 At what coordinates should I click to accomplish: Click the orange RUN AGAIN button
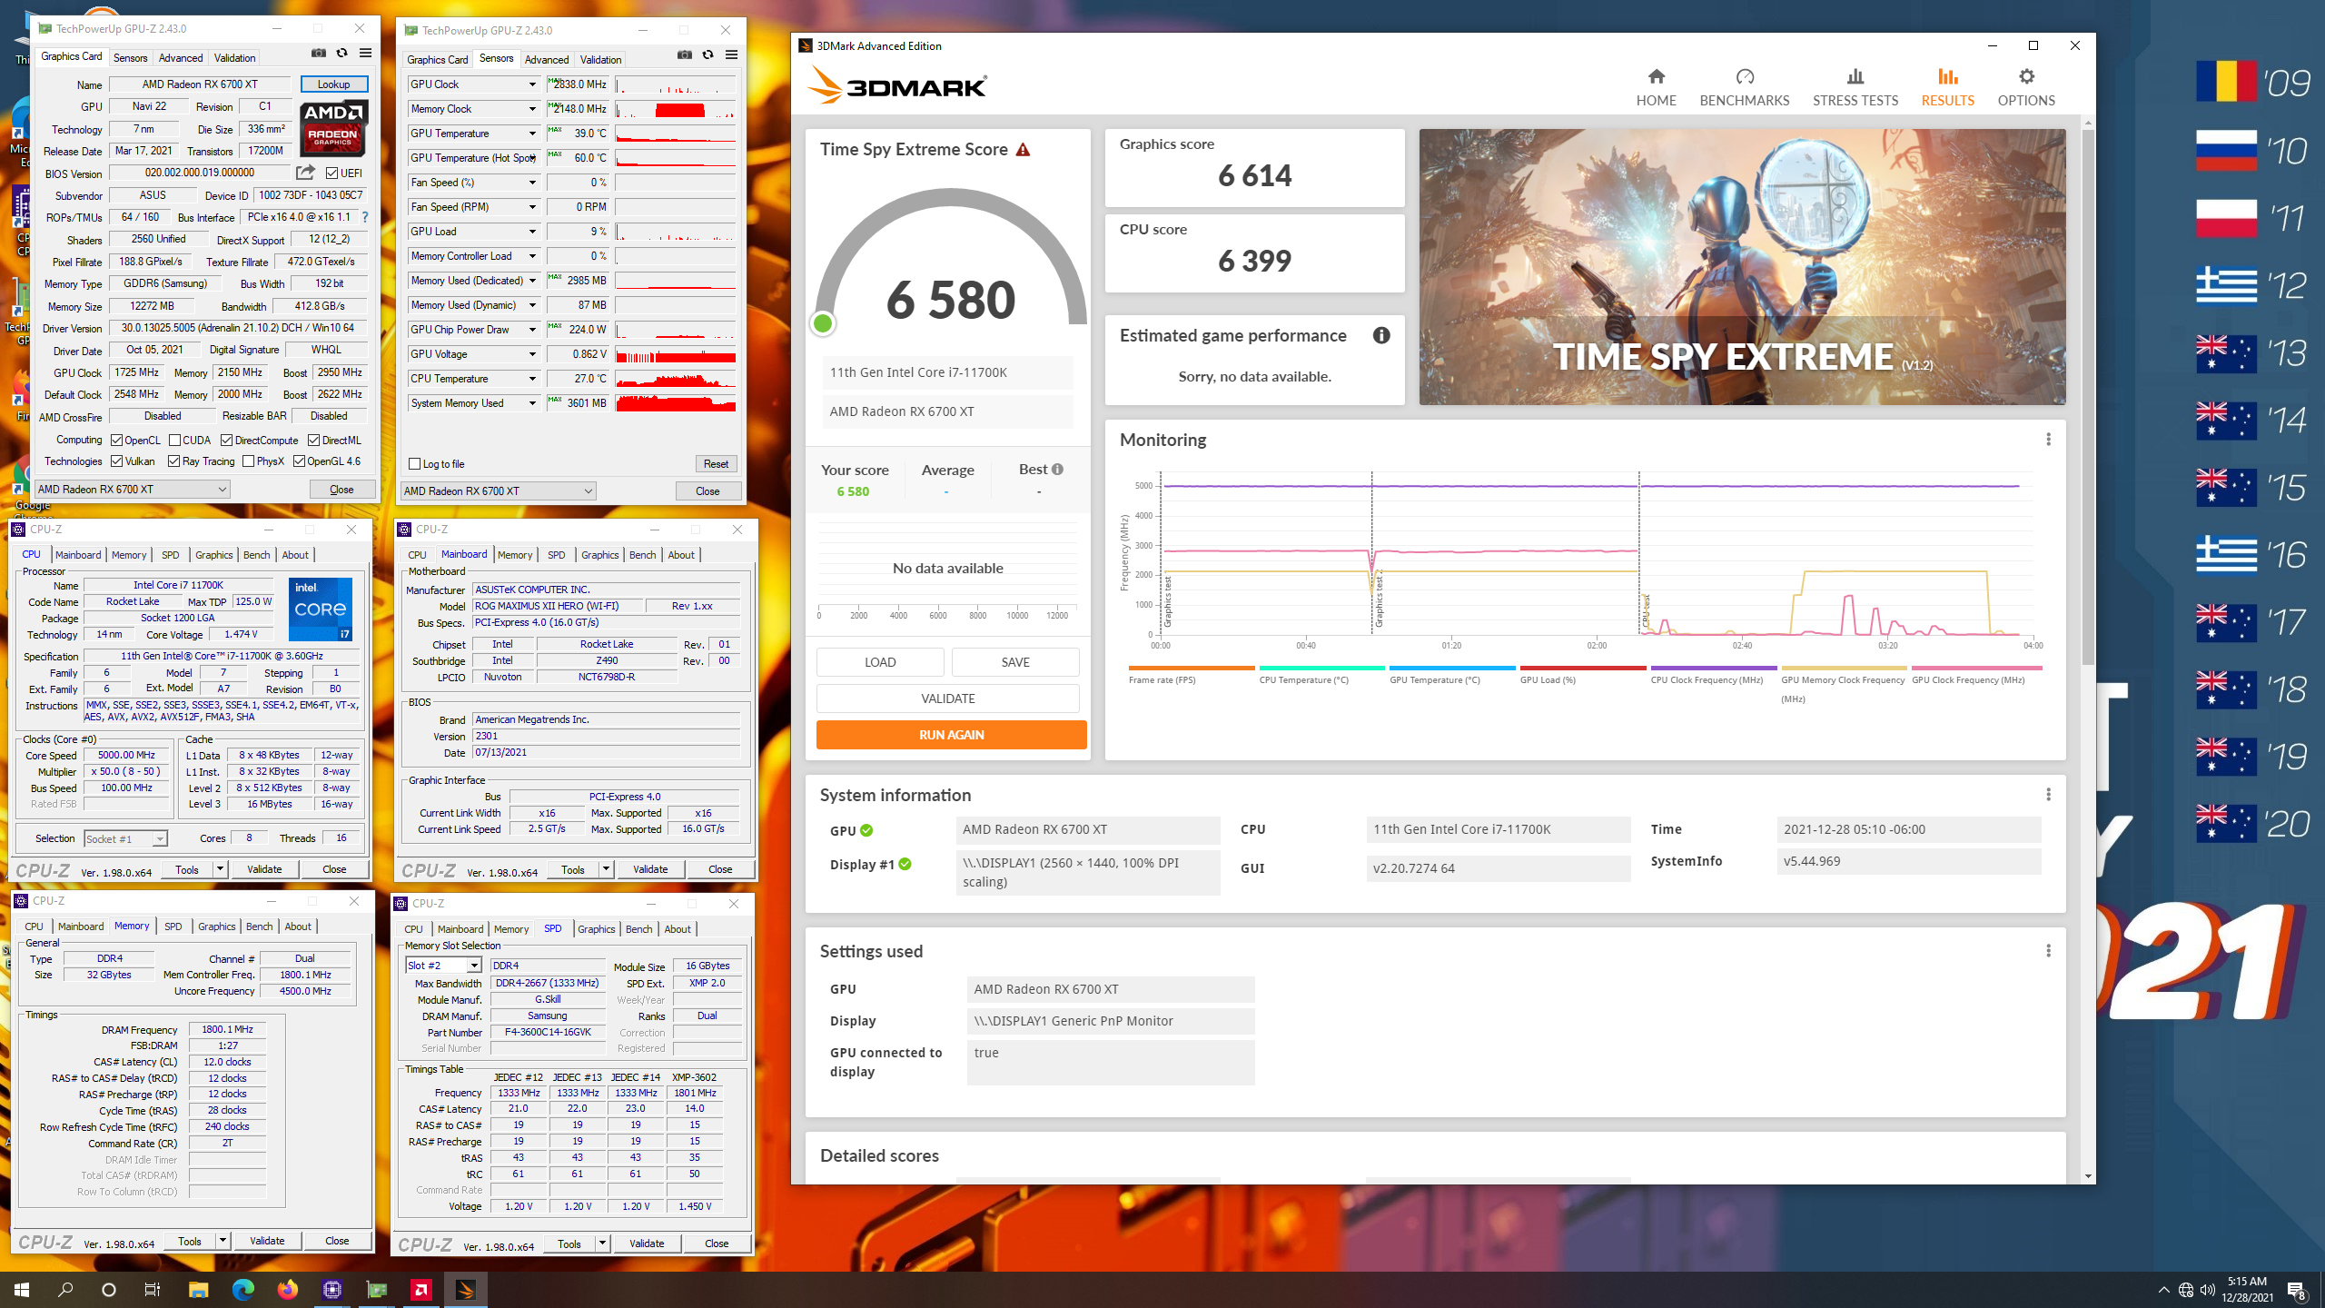point(951,735)
